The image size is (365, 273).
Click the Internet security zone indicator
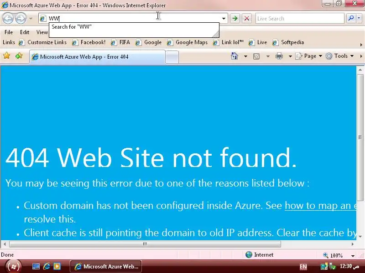(259, 255)
